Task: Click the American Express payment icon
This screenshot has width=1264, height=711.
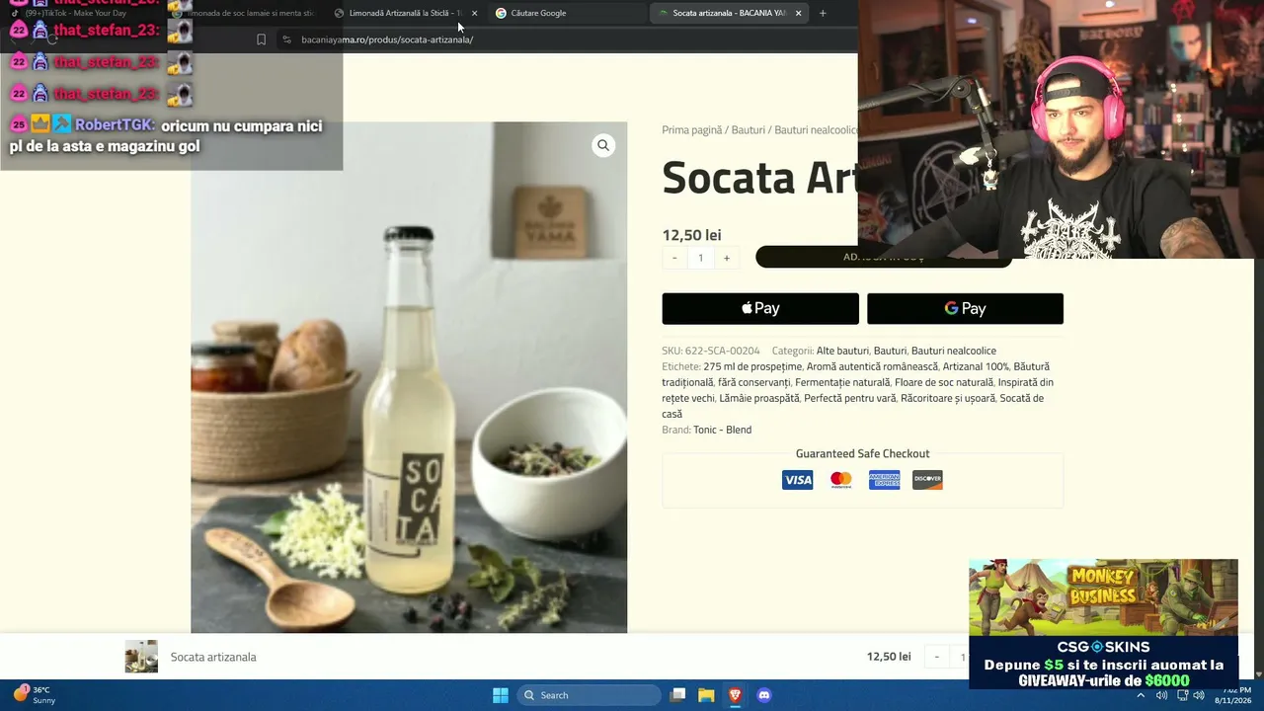Action: click(884, 480)
